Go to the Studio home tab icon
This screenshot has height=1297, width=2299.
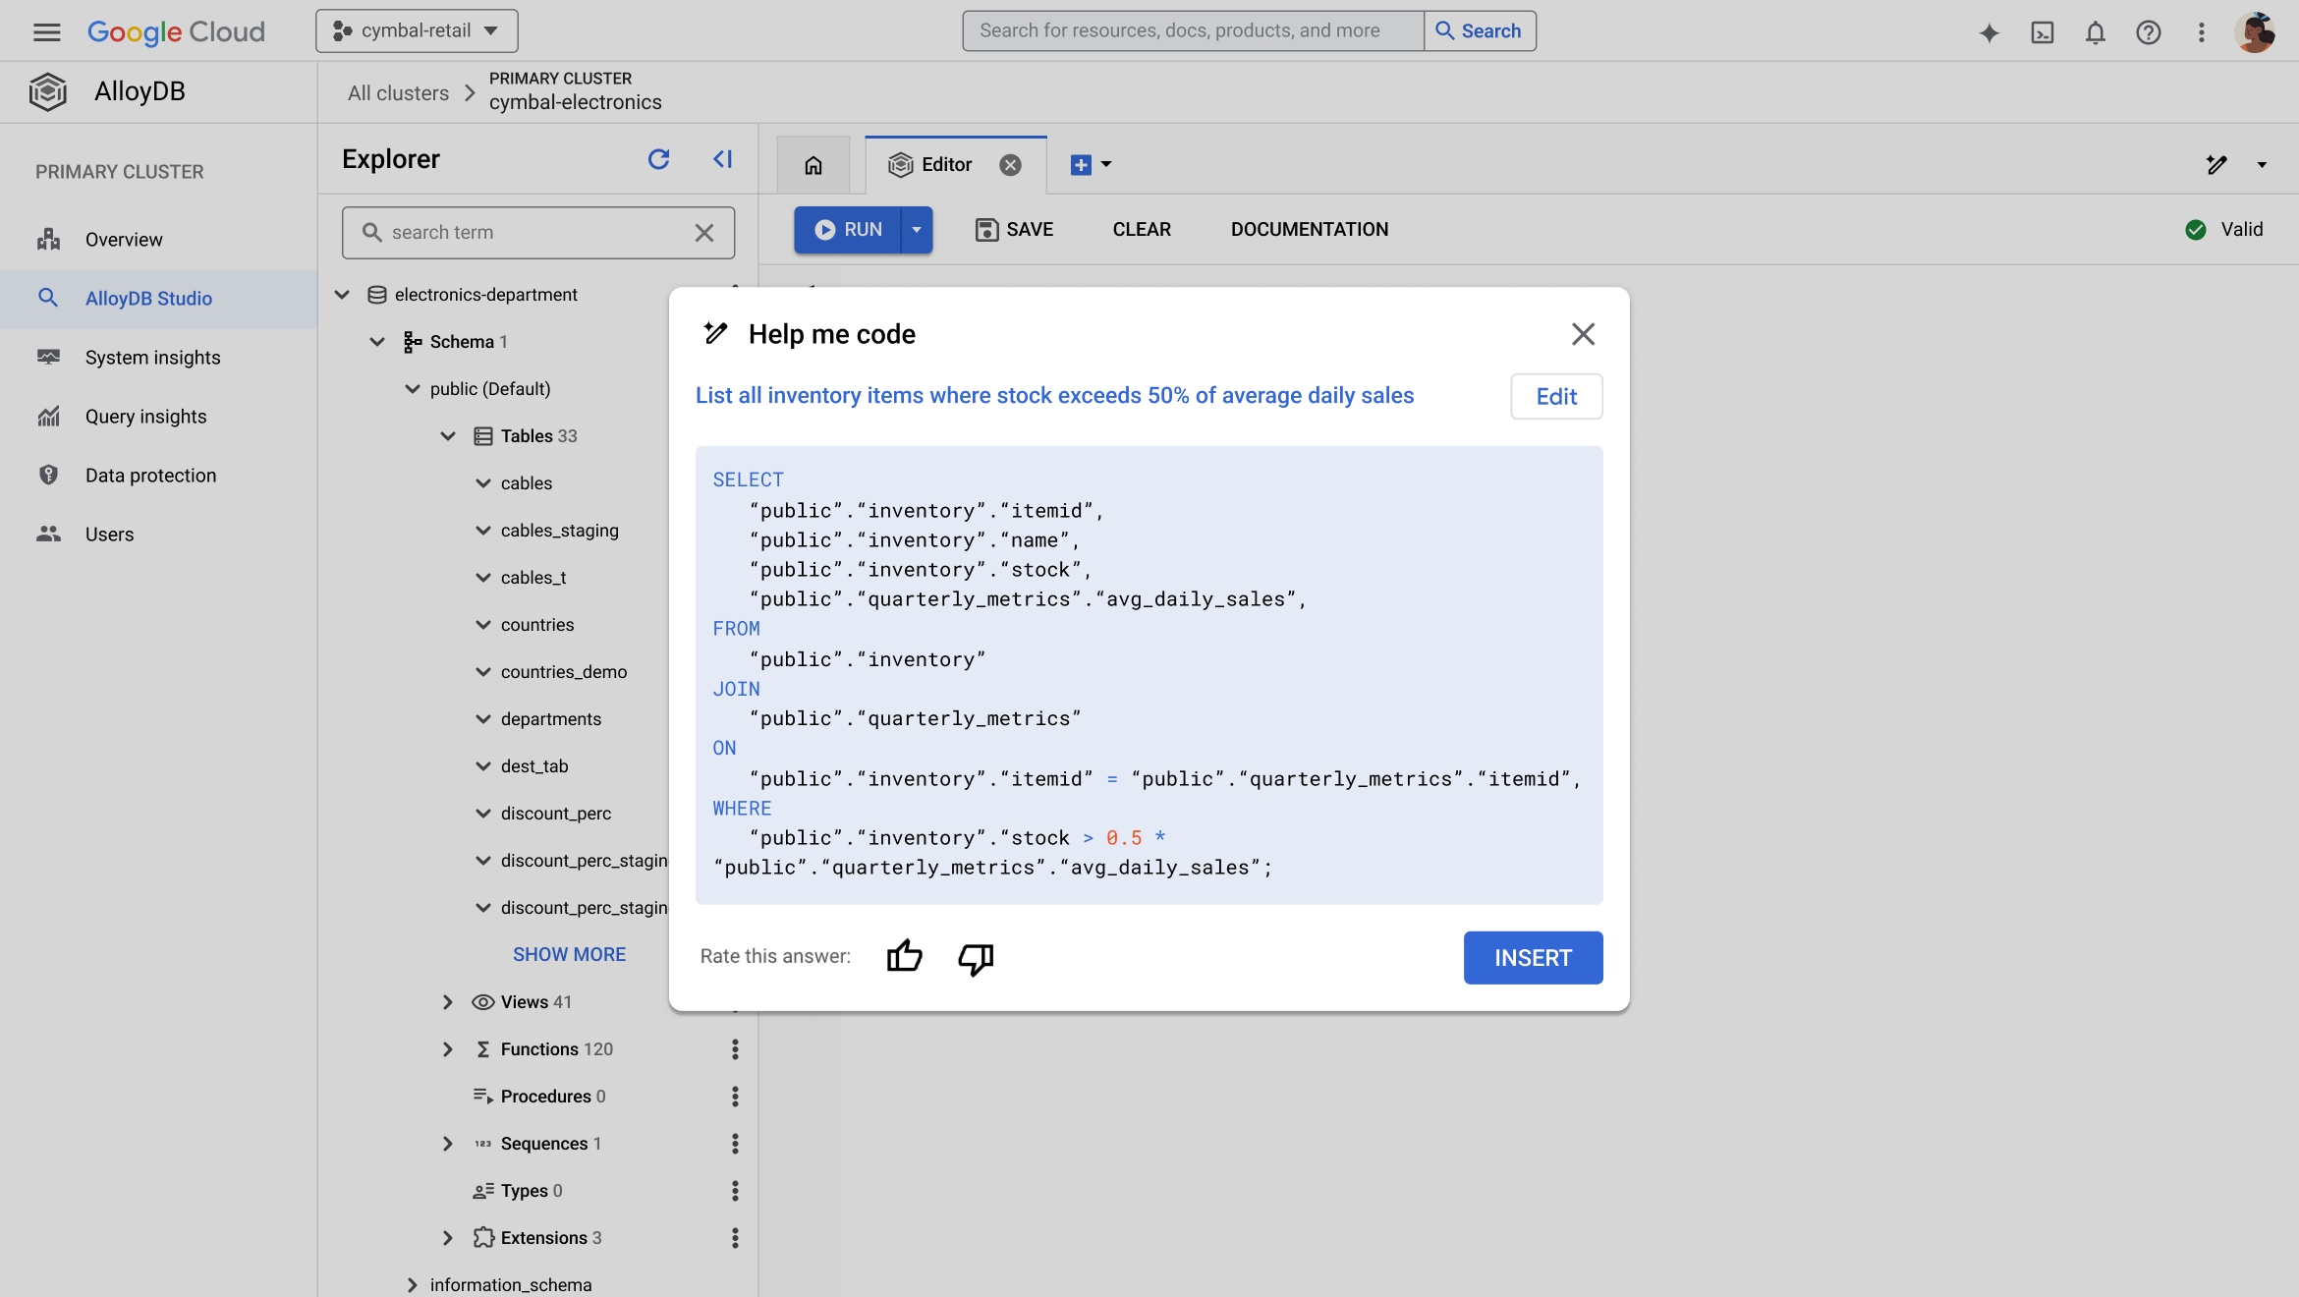tap(813, 165)
